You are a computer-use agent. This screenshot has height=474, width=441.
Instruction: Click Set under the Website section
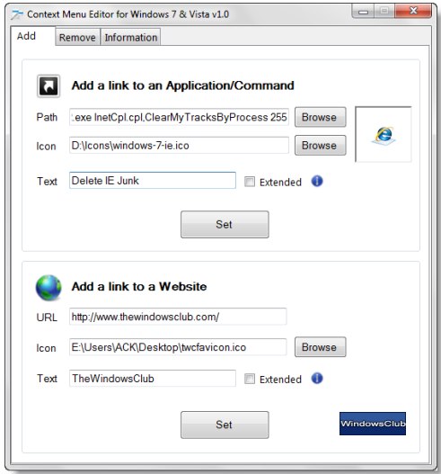click(225, 425)
